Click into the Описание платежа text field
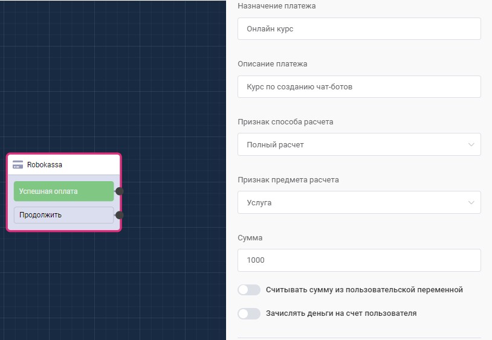The height and width of the screenshot is (340, 492). 359,87
